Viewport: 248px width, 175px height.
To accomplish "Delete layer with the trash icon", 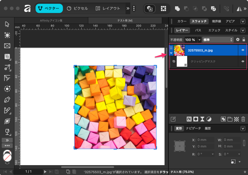I will tap(243, 119).
